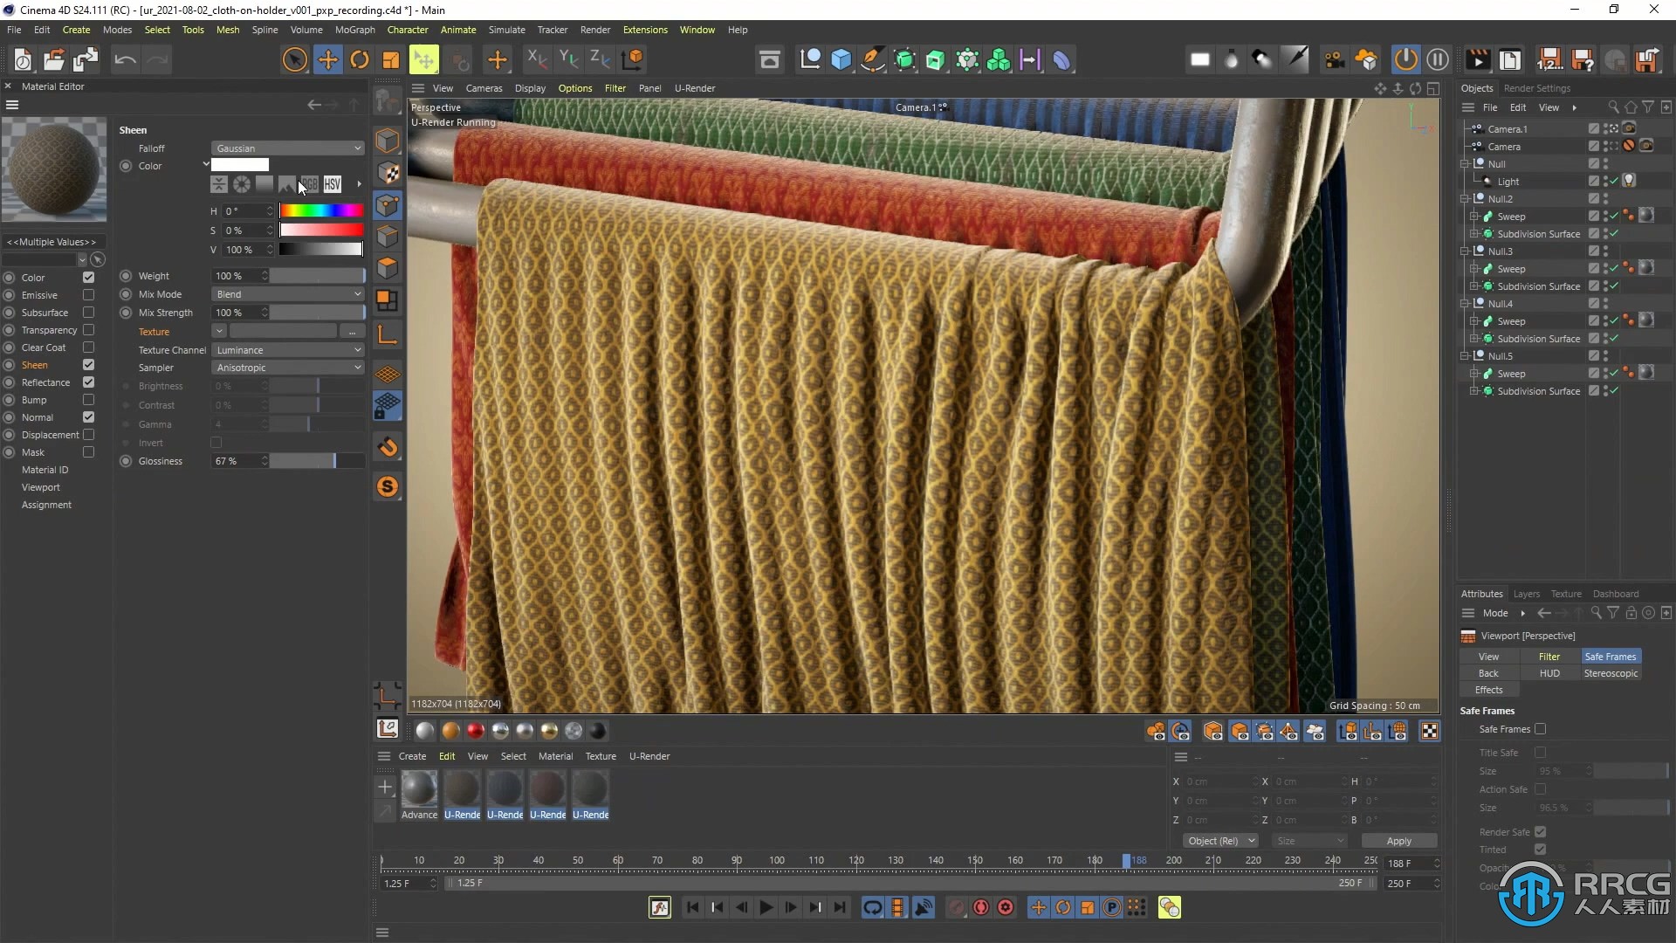Go to start of timeline
The height and width of the screenshot is (943, 1676).
click(692, 908)
